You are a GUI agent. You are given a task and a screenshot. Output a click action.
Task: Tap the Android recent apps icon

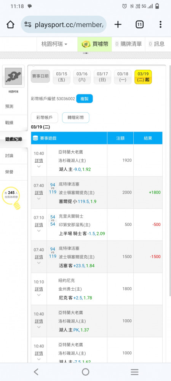click(134, 372)
